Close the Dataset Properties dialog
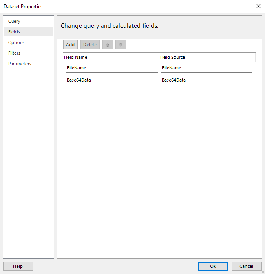The image size is (265, 274). point(258,6)
